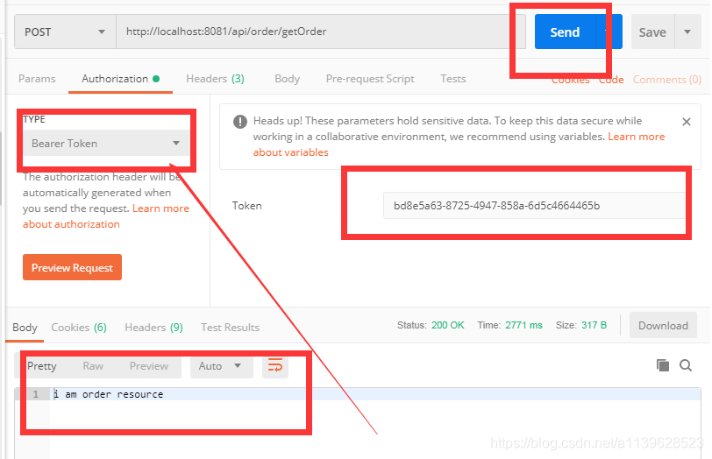Switch to the Params tab

(37, 79)
